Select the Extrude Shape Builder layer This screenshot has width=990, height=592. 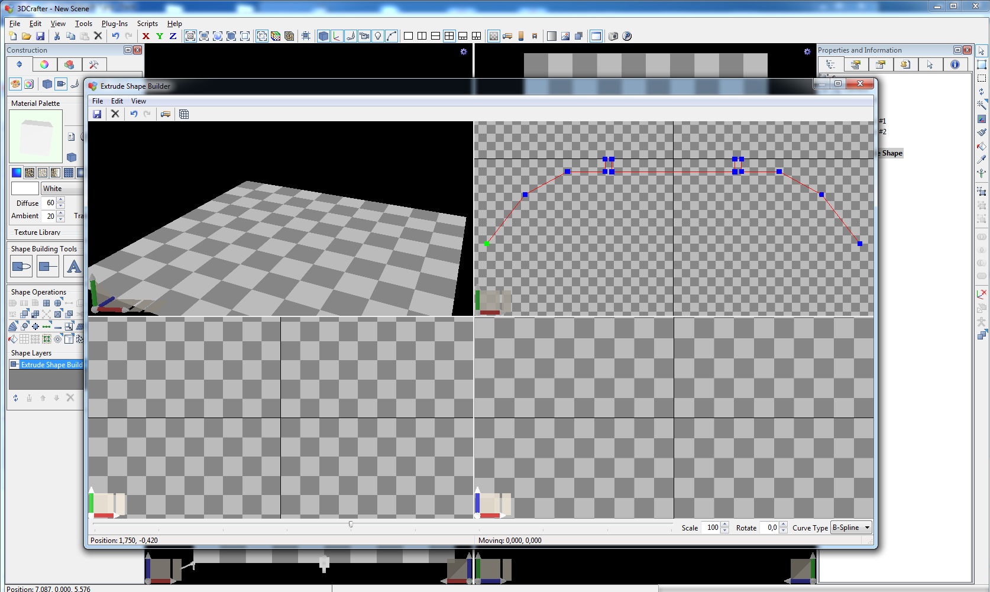(51, 365)
